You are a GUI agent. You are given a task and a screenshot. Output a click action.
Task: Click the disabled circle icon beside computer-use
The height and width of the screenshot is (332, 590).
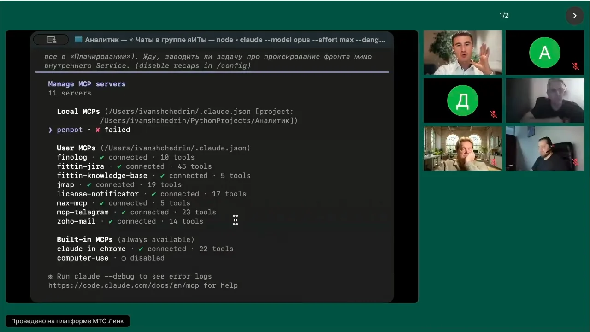(124, 258)
